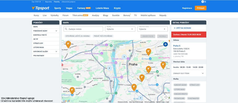238x103 pixels.
Task: Open Nápověda in top bar
Action: [48, 2]
